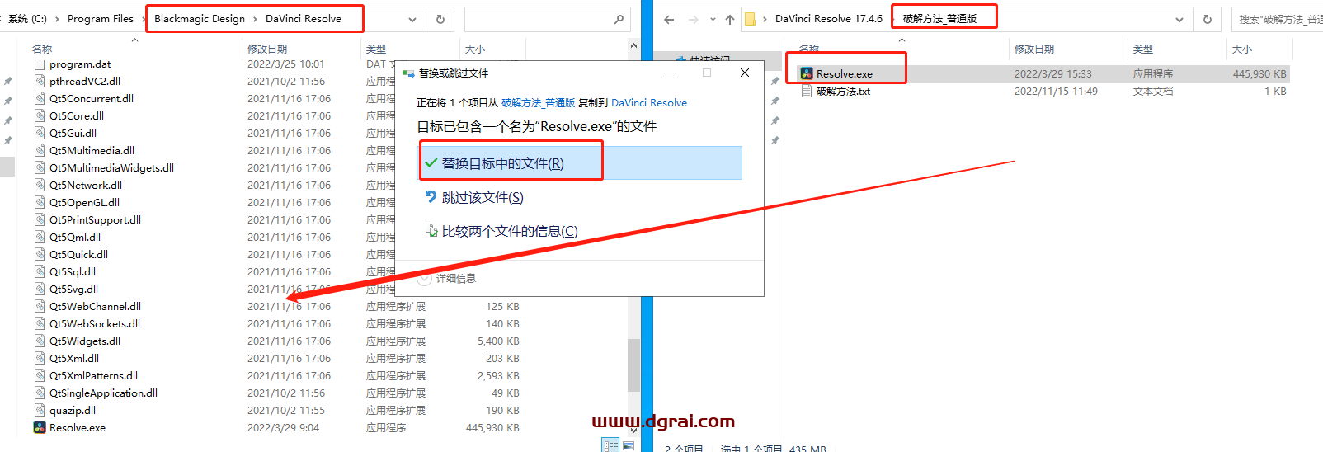1323x452 pixels.
Task: Select the QtSingleApplication.dll file icon
Action: pyautogui.click(x=40, y=393)
